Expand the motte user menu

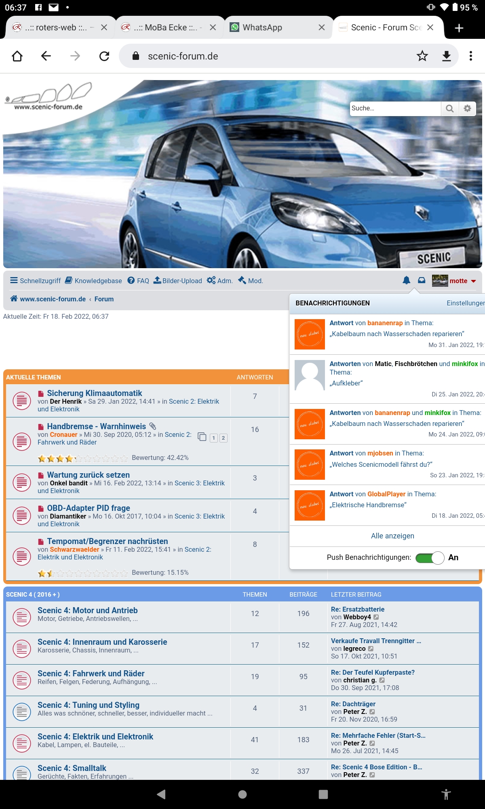click(x=454, y=281)
